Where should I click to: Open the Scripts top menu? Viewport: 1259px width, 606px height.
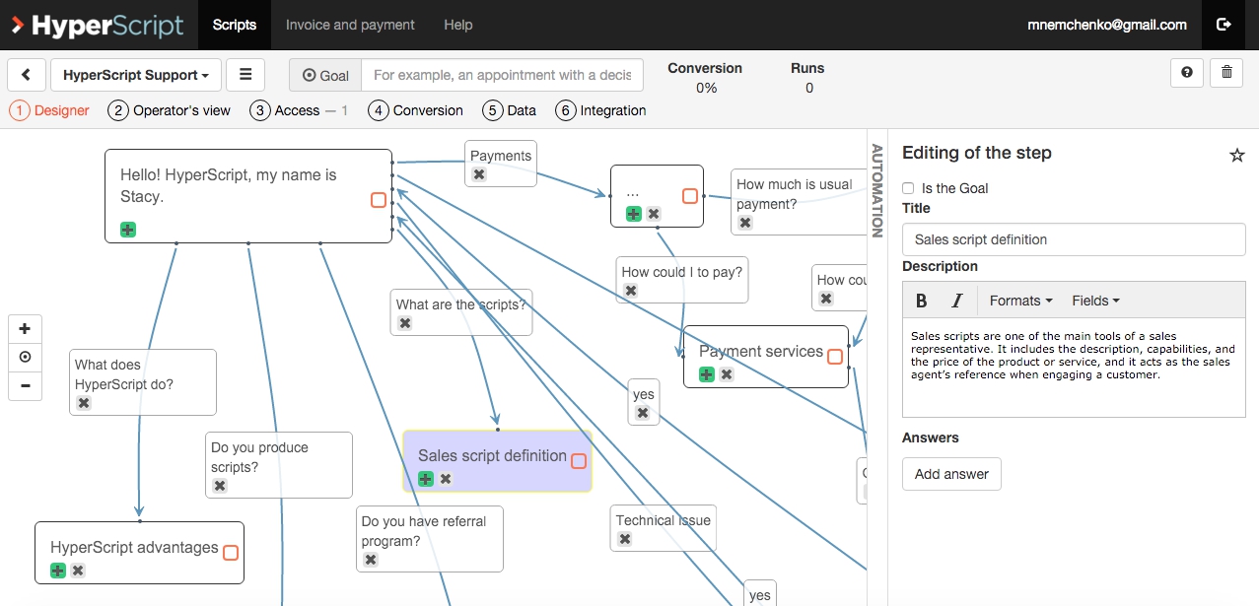tap(235, 25)
